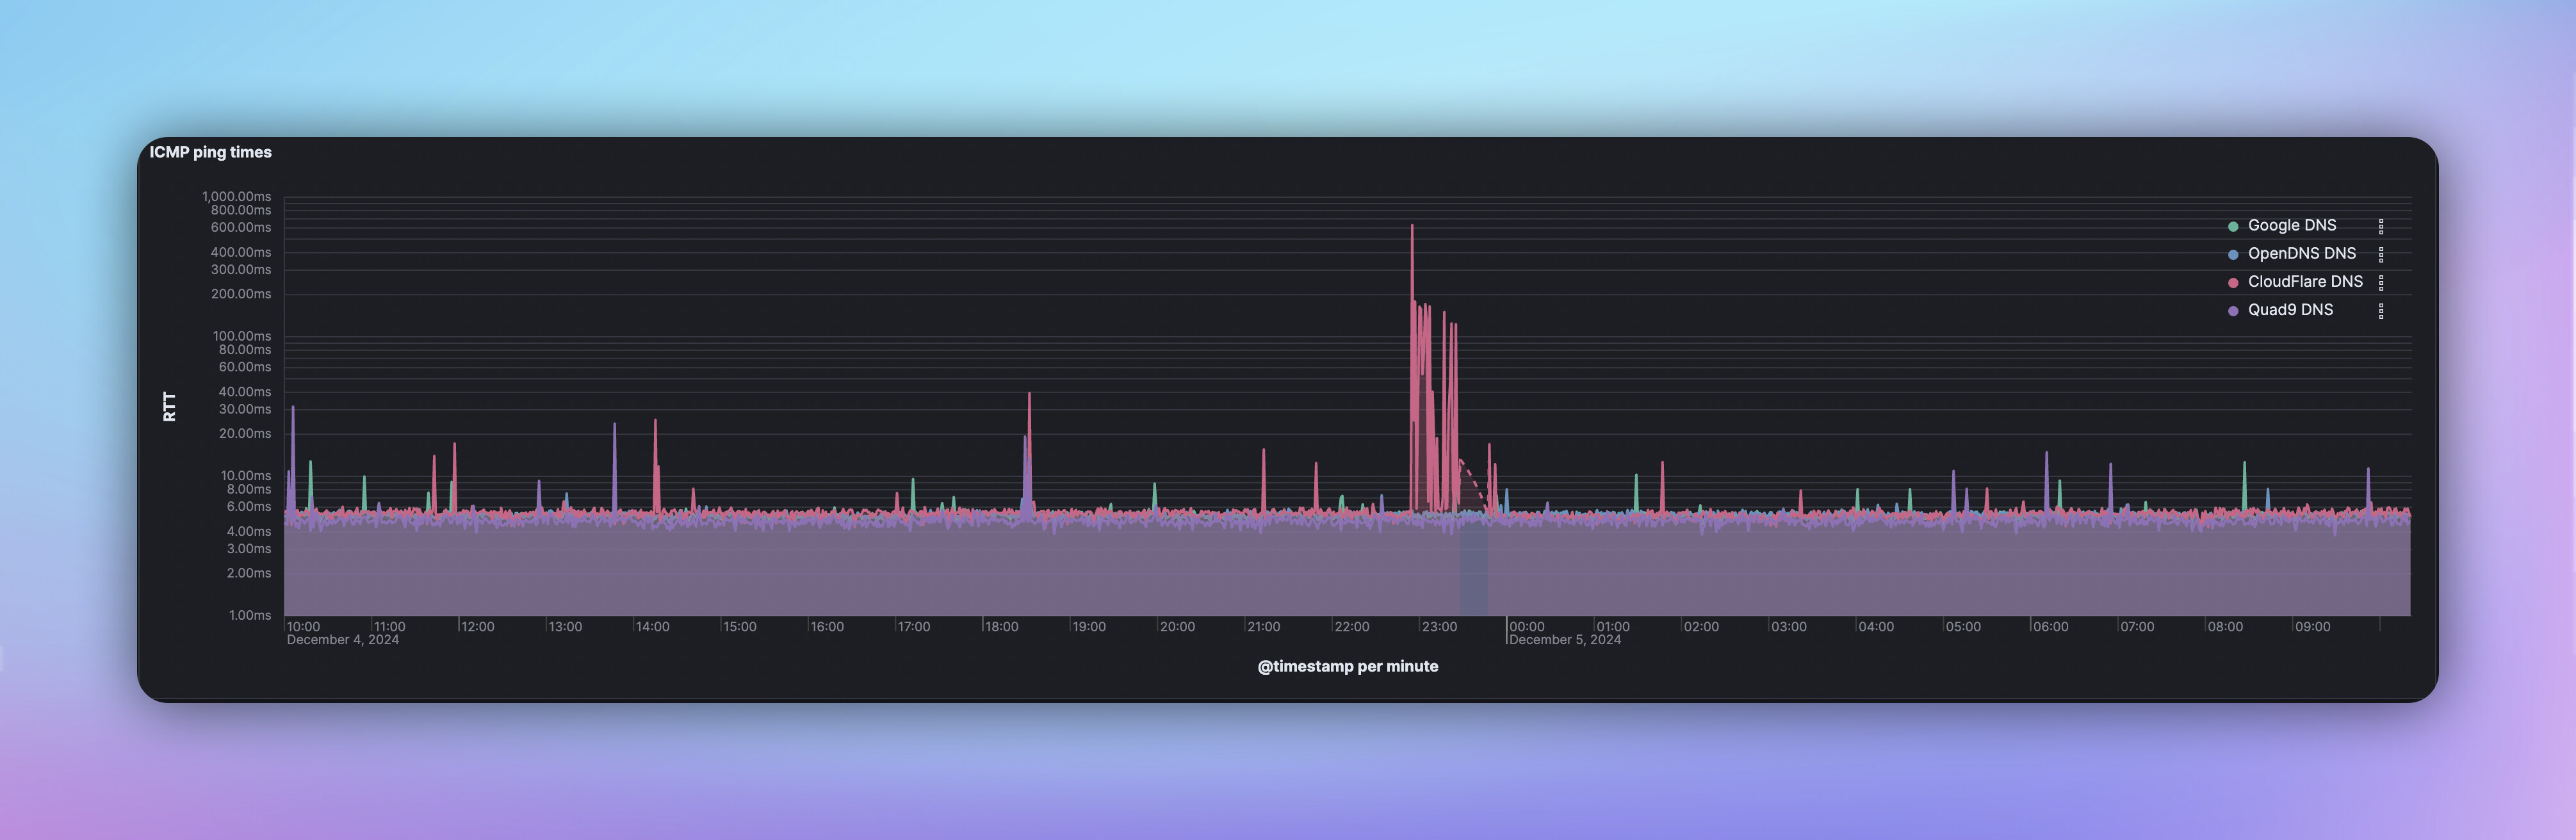Click the ICMP ping times panel title
The width and height of the screenshot is (2576, 840).
[210, 152]
